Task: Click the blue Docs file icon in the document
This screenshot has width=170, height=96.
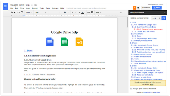Action: coord(50,42)
